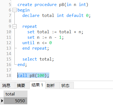Select the 5050 result cell

point(16,101)
